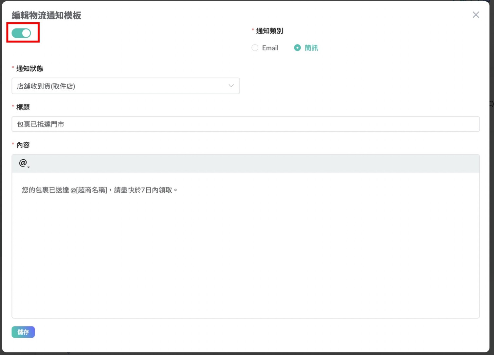This screenshot has width=494, height=355.
Task: Close the 編輯物流通知模板 dialog
Action: coord(476,15)
